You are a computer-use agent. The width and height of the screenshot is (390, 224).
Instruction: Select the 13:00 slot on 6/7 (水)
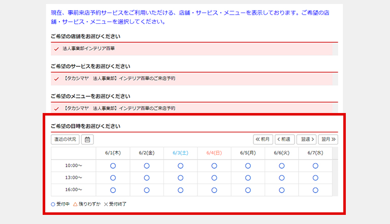click(315, 178)
